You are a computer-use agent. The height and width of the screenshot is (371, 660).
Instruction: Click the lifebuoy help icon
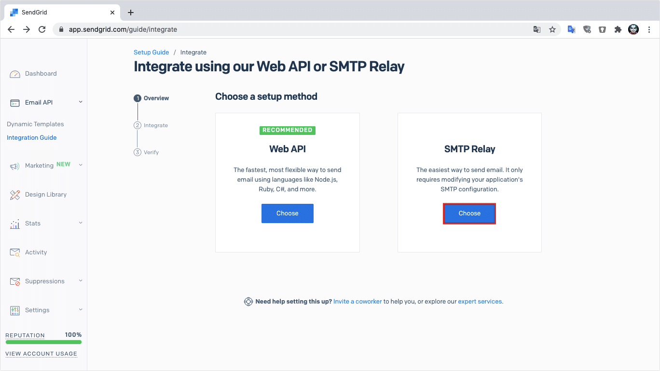pos(248,302)
